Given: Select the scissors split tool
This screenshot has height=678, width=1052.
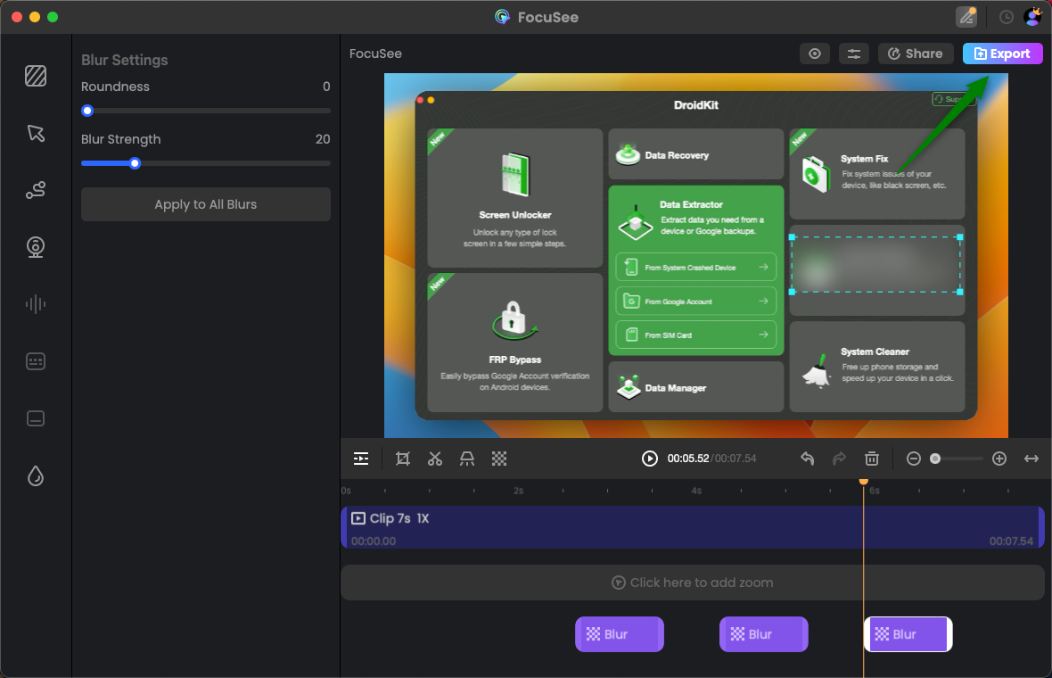Looking at the screenshot, I should tap(435, 459).
